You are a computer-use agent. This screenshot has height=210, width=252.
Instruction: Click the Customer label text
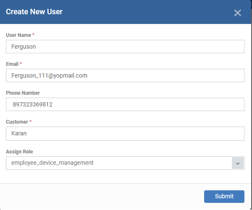coord(17,122)
